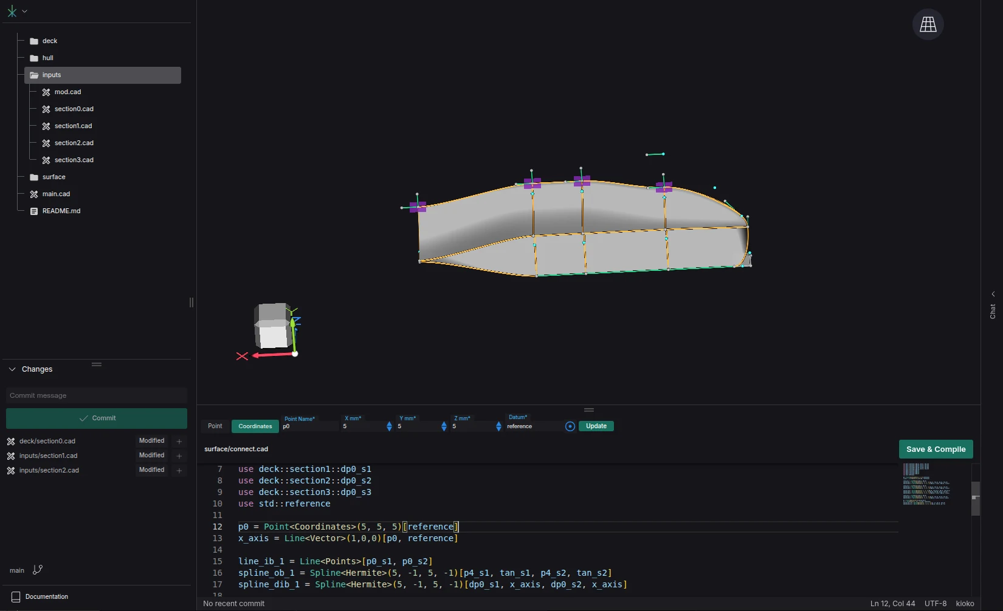Click the Ln 12, Col 44 status
The width and height of the screenshot is (1003, 611).
pos(892,604)
